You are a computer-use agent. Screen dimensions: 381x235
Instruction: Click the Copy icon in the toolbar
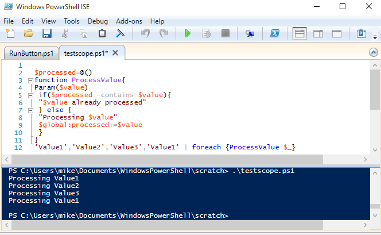[x=83, y=33]
